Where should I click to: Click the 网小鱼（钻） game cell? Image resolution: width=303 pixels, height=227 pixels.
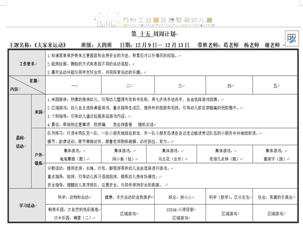pos(124,155)
